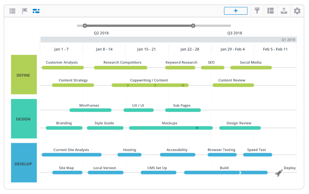309x194 pixels.
Task: Click second chevron marker on Copywriting / Content bar
Action: coord(155,85)
